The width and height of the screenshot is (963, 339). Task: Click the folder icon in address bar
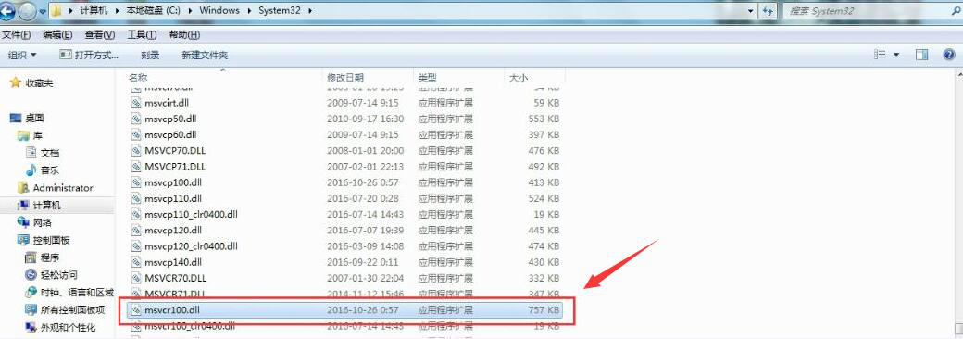(x=56, y=10)
